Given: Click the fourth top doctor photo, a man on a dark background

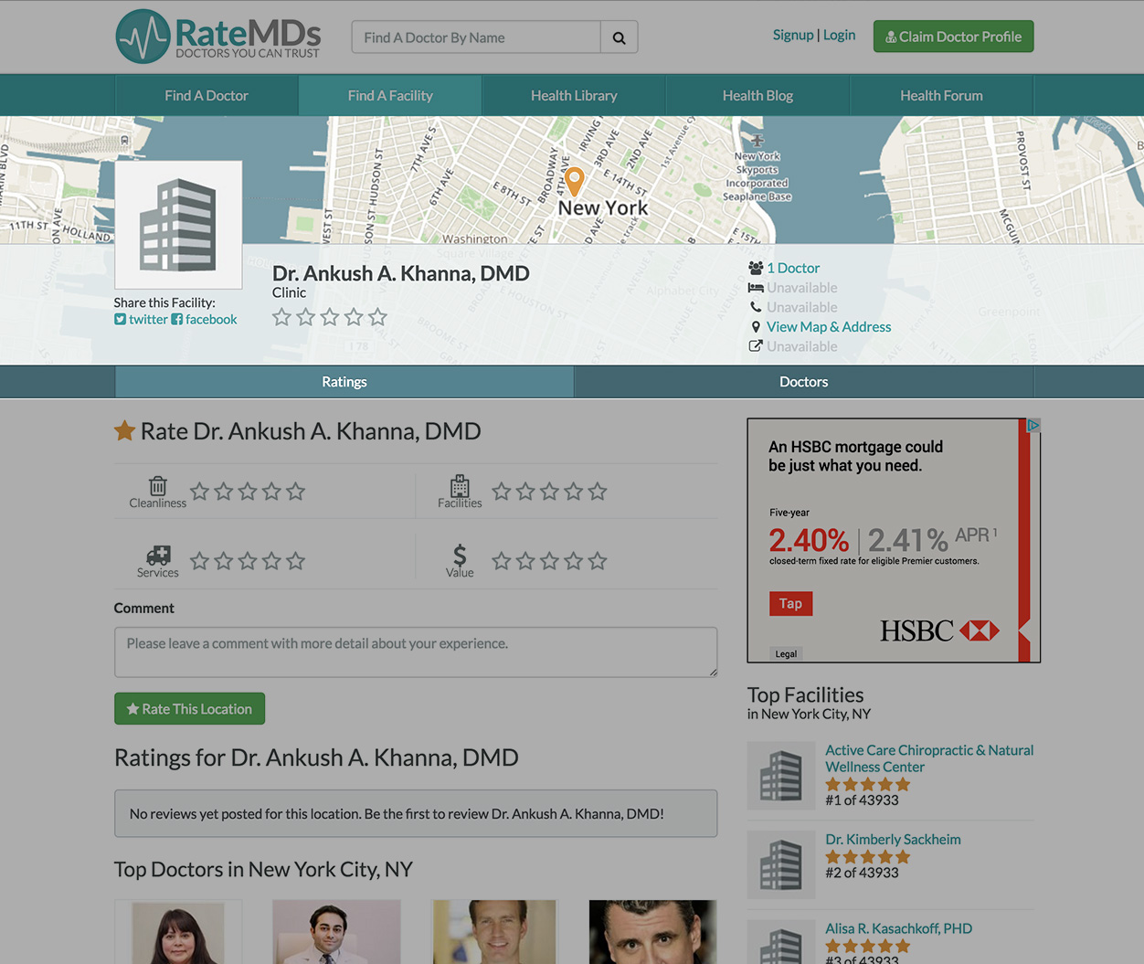Looking at the screenshot, I should tap(652, 932).
